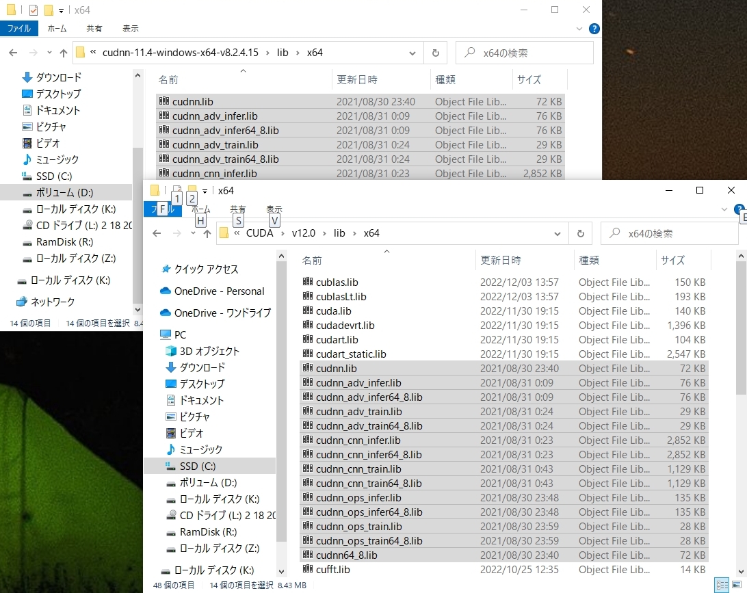Open quick access toolbar dropdown in cudnn title bar
747x593 pixels.
point(61,10)
